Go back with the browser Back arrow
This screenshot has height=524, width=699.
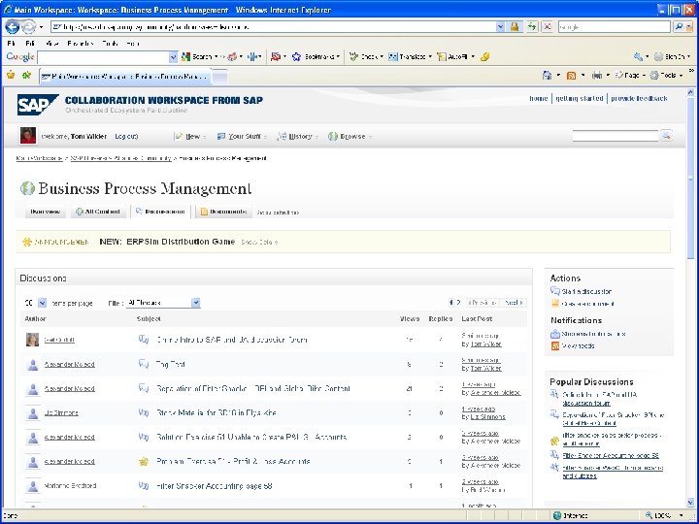pyautogui.click(x=12, y=27)
